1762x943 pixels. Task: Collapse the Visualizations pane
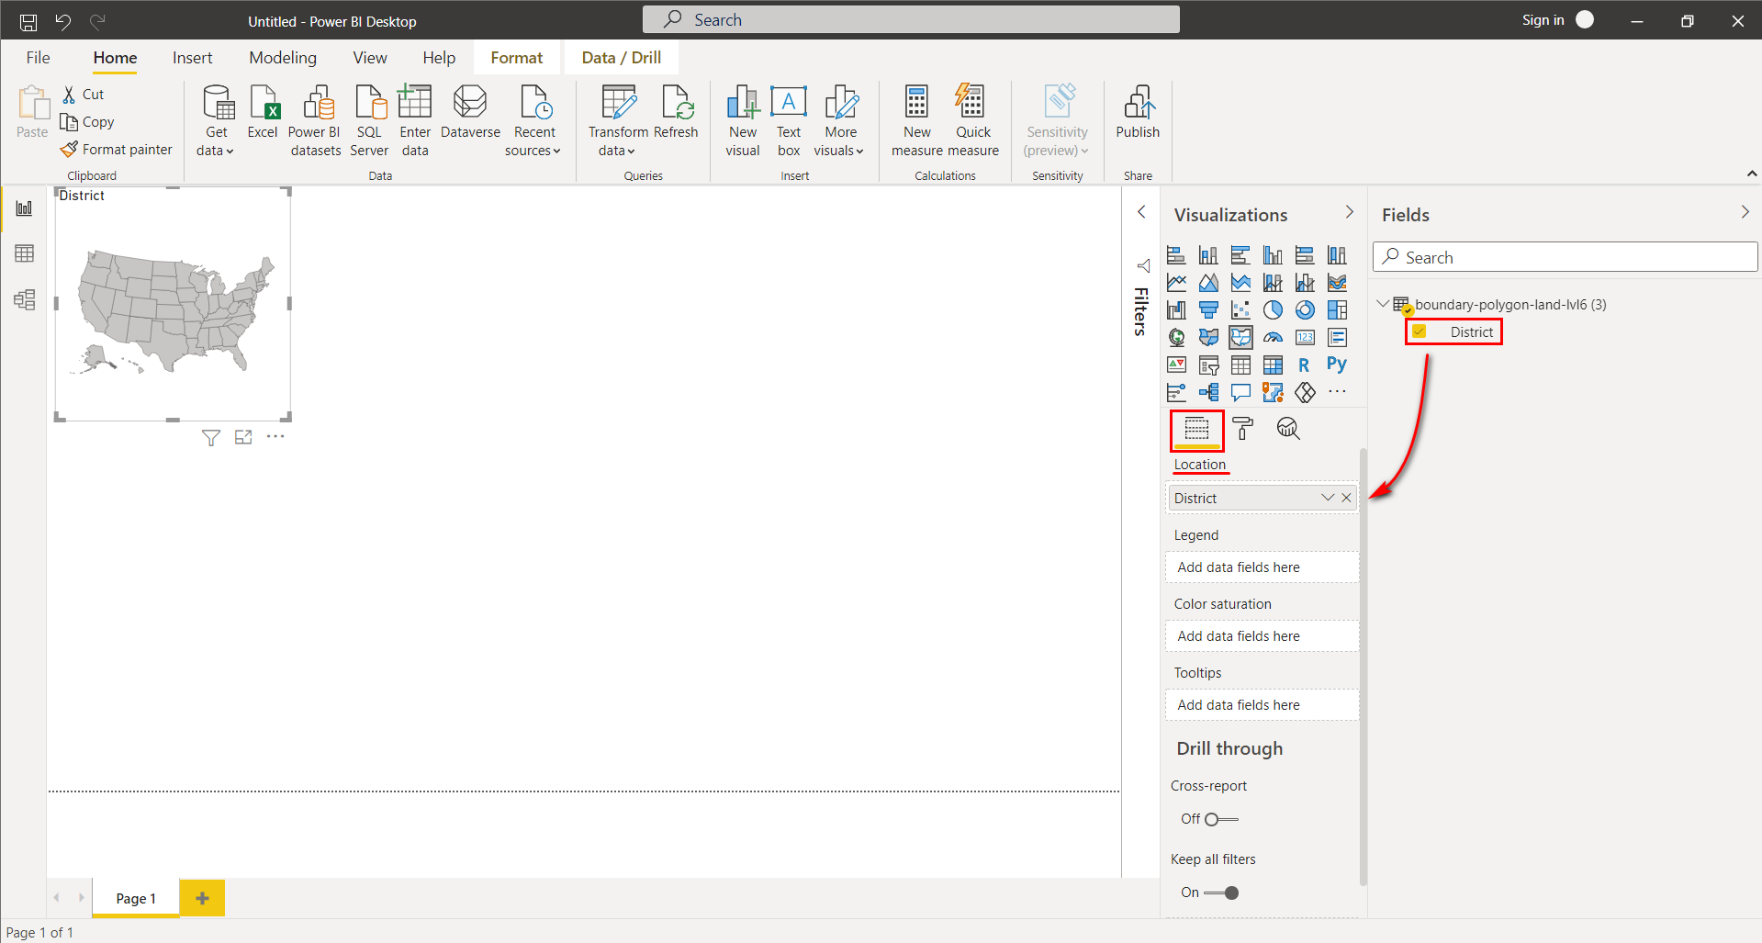click(1349, 212)
